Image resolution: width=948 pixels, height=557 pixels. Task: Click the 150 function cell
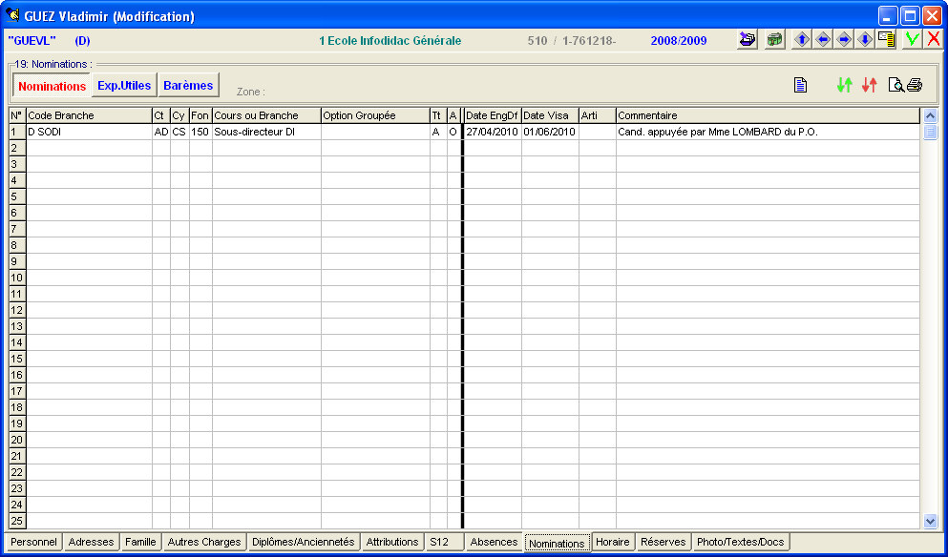pos(200,132)
